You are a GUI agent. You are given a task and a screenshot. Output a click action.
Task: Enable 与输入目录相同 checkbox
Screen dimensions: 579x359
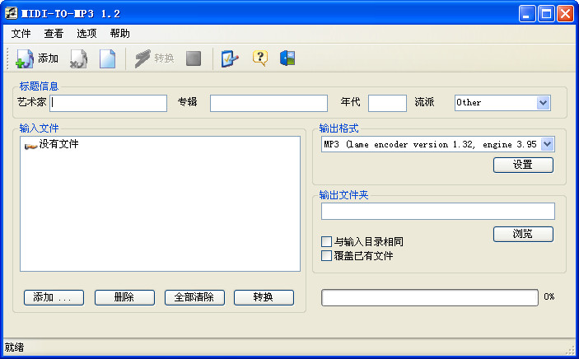326,241
